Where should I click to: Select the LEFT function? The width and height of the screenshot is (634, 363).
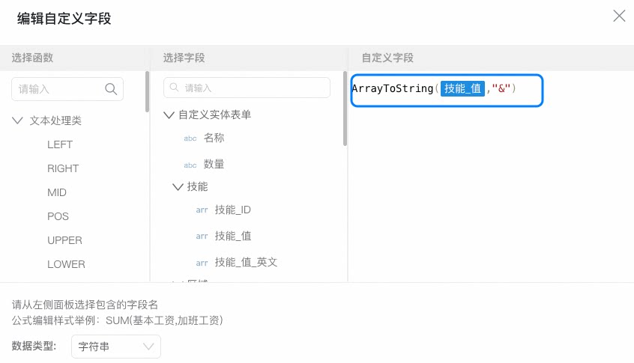coord(60,144)
